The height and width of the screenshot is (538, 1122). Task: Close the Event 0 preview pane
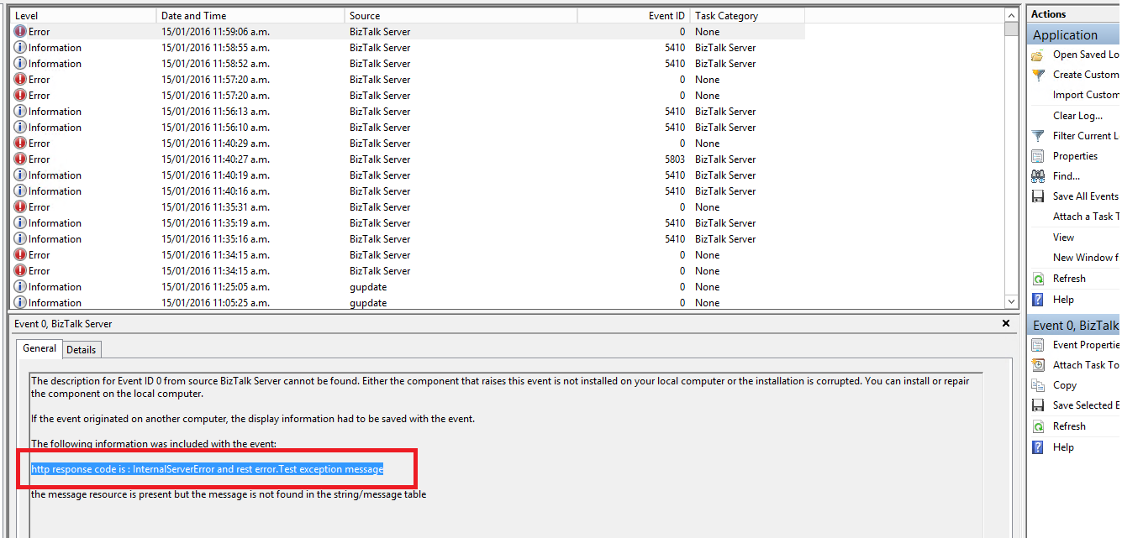tap(1006, 323)
